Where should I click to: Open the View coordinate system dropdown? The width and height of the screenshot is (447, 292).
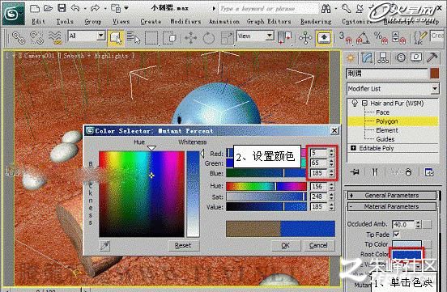255,36
